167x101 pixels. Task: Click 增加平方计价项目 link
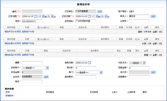tap(13, 32)
